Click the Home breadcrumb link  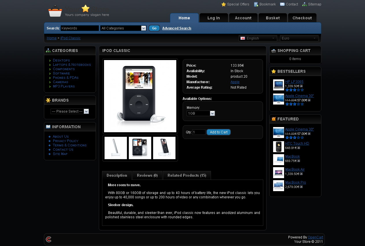coord(52,38)
